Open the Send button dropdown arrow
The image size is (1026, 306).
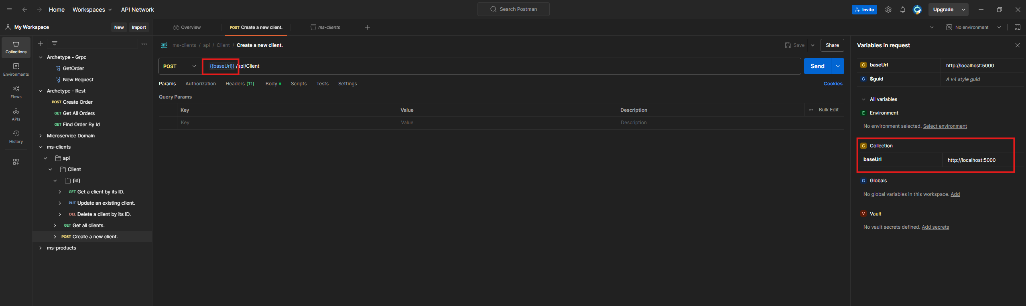click(838, 66)
